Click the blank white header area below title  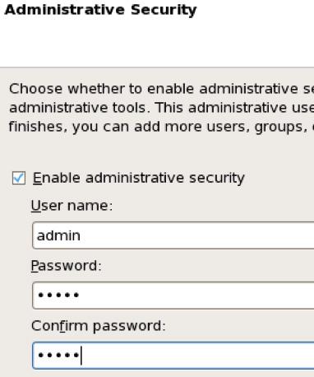click(x=157, y=43)
